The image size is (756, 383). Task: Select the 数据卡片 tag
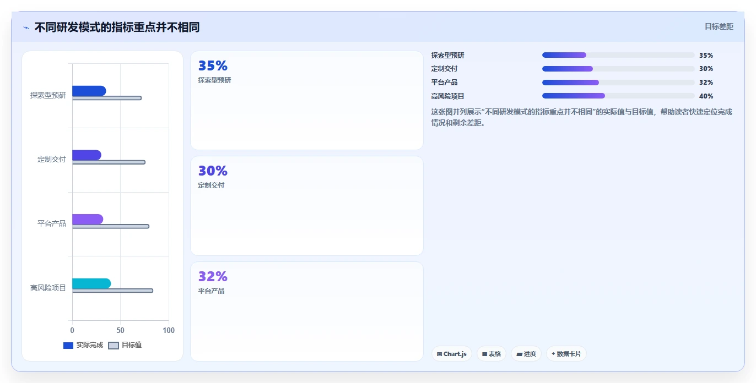coord(566,354)
